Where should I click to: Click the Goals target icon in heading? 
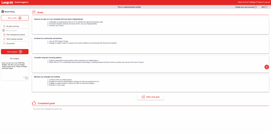[34, 12]
